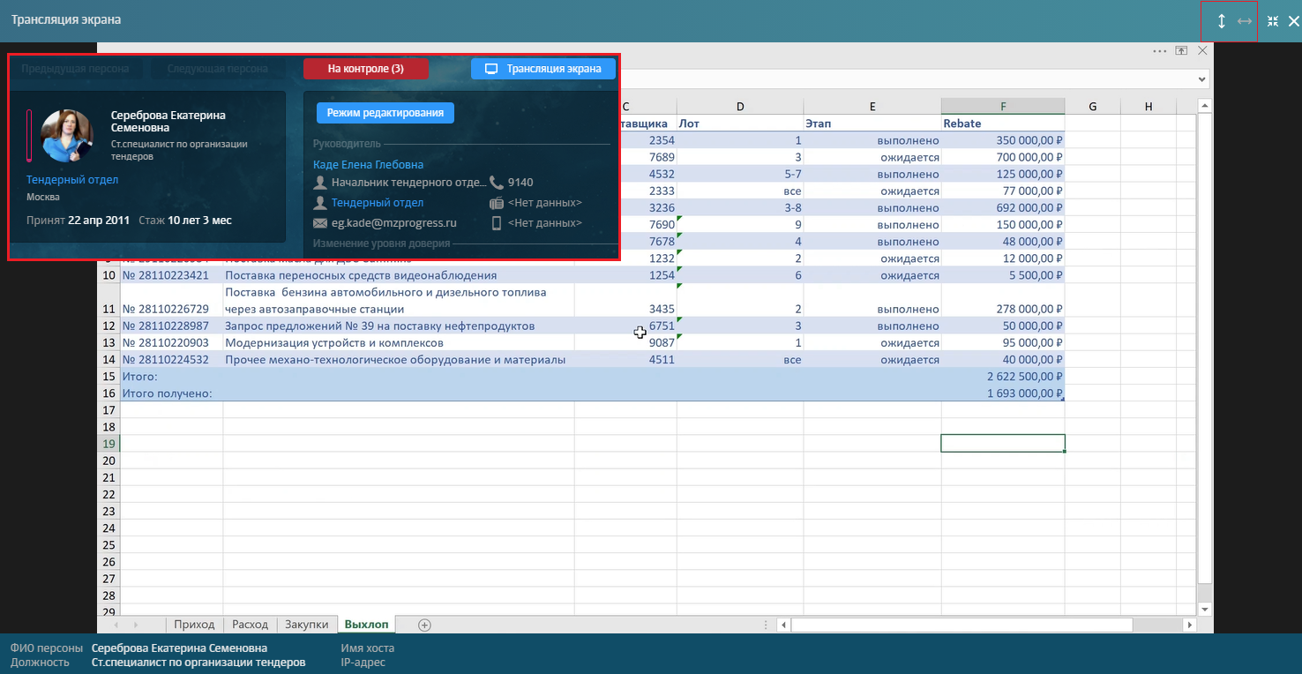
Task: Click the IP-адрес label in the footer
Action: point(363,663)
